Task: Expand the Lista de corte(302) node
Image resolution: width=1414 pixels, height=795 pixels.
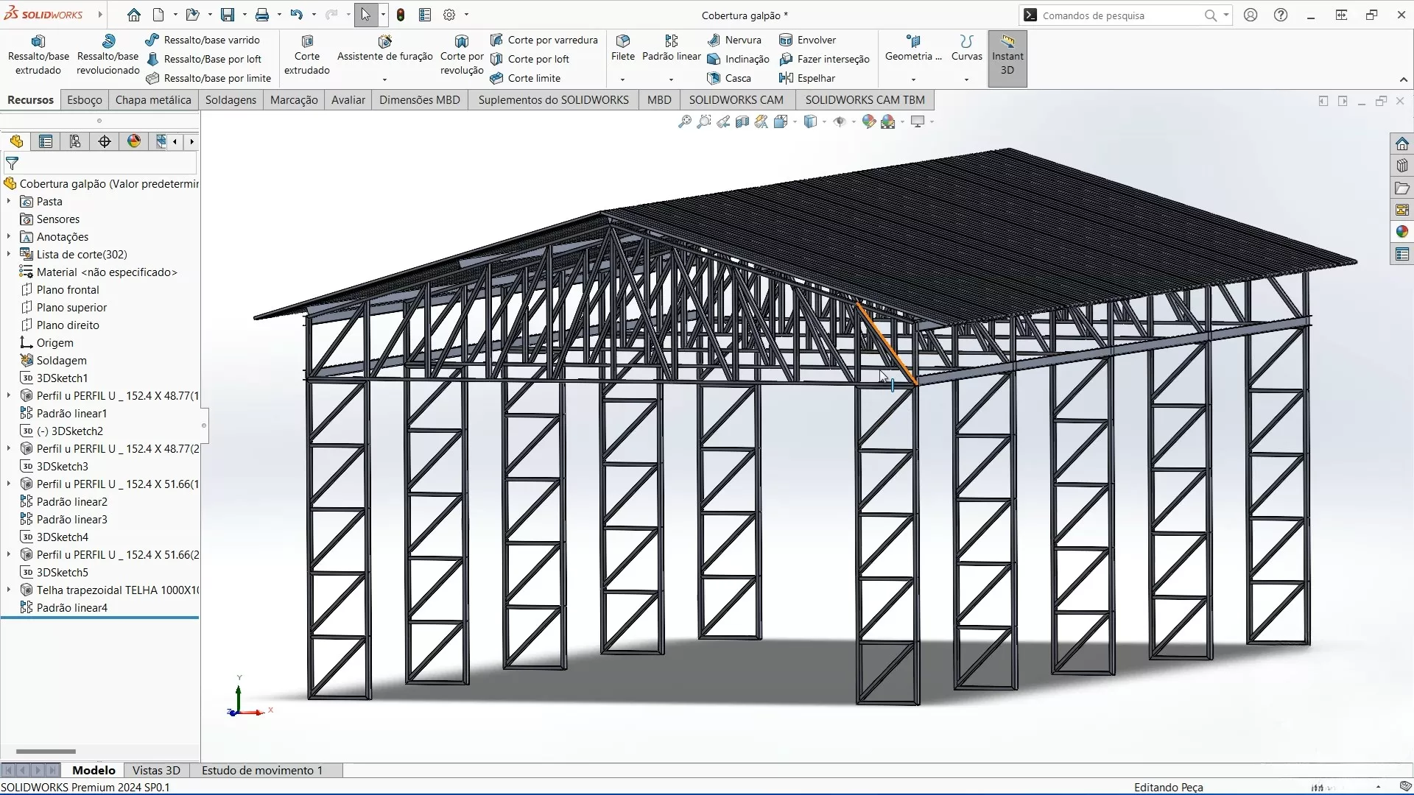Action: [9, 255]
